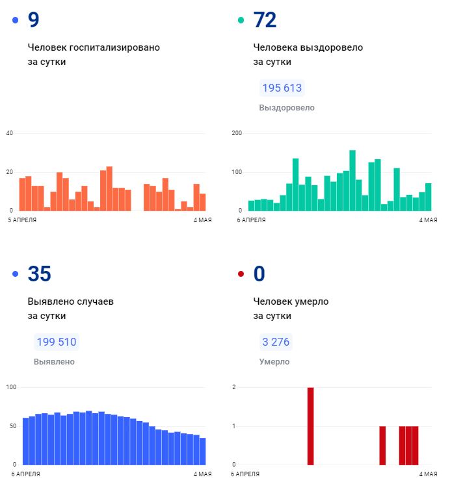This screenshot has width=450, height=486.
Task: Click the 'Человек умерло за сутки' heading
Action: pos(291,309)
